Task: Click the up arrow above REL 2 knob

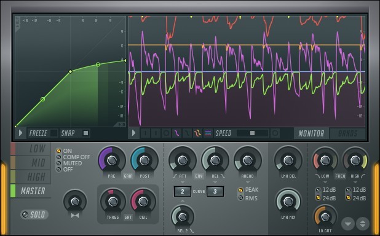Action: click(183, 201)
